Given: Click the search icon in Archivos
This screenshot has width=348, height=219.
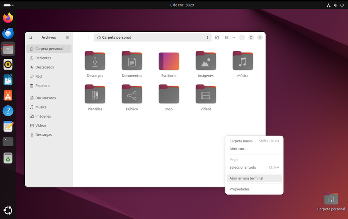Looking at the screenshot, I should [x=31, y=38].
